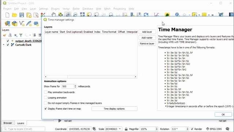Click the Show Spatial Bookmarks icon
Viewport: 234px width, 132px height.
tap(139, 15)
